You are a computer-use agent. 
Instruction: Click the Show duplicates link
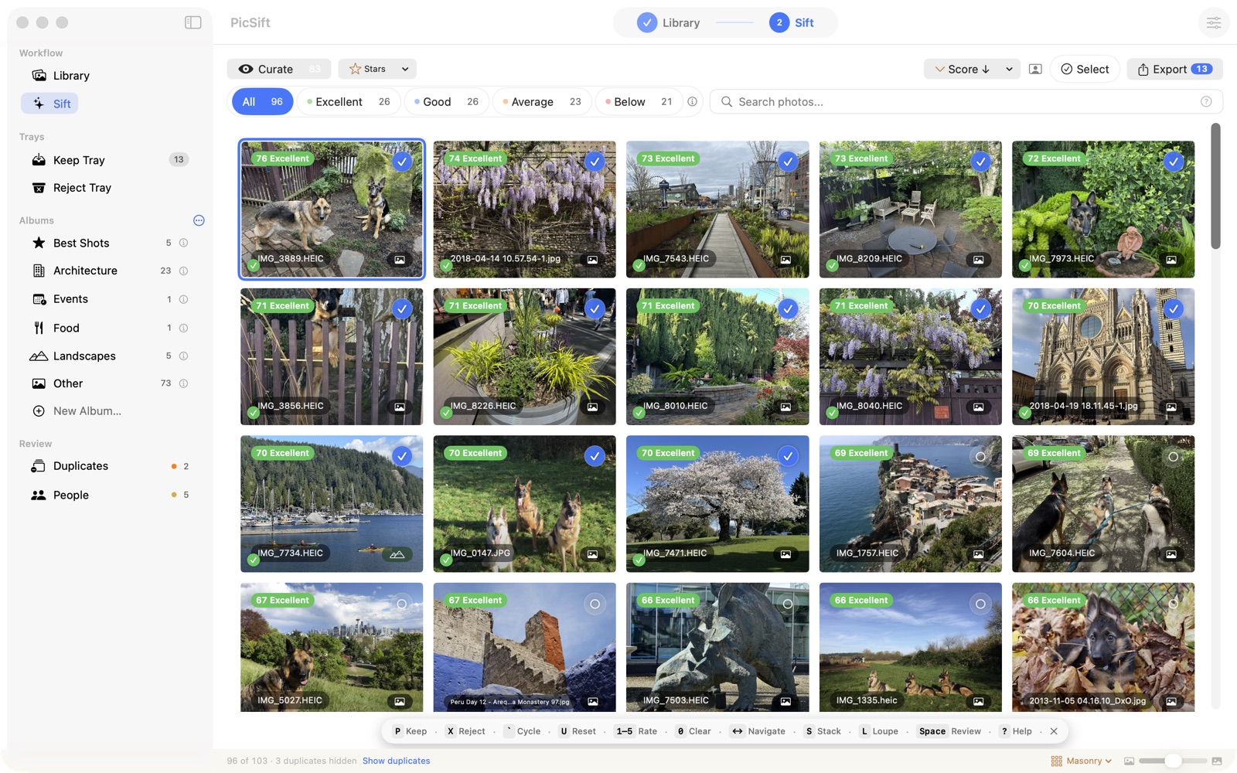pyautogui.click(x=396, y=761)
